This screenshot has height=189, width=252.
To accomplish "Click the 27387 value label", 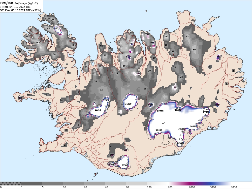I will click(x=206, y=112).
